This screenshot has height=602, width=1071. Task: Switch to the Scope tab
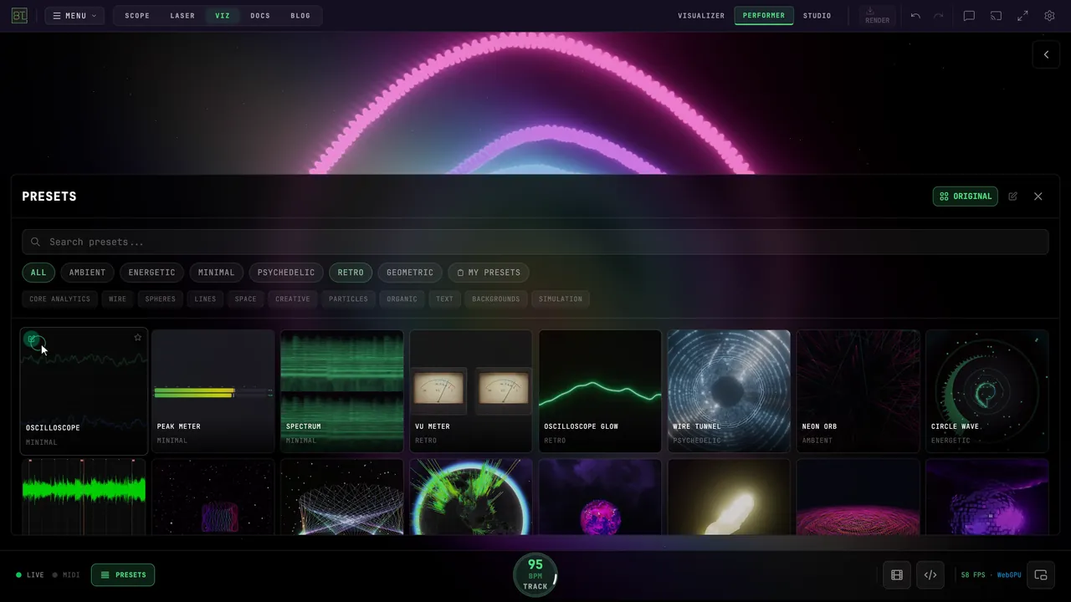click(x=137, y=16)
